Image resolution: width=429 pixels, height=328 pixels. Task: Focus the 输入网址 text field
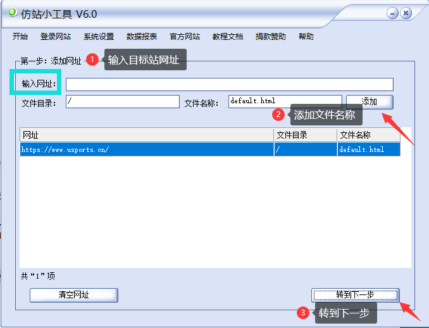(x=230, y=84)
